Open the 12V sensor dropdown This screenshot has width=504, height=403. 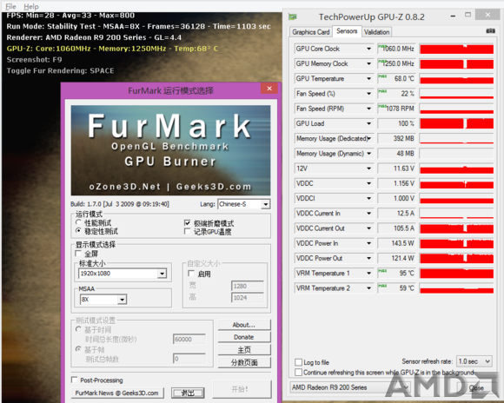[369, 168]
